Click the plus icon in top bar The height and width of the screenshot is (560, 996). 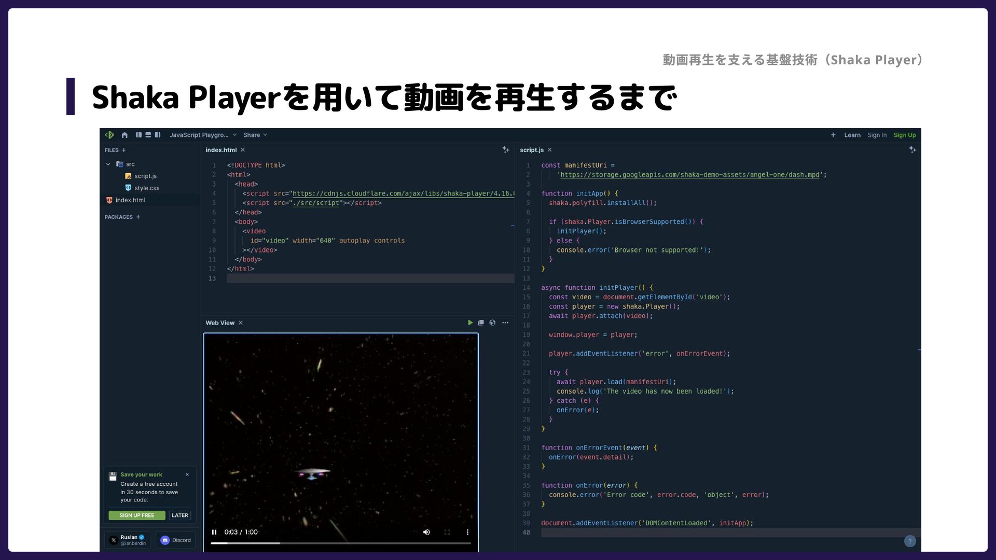(833, 135)
